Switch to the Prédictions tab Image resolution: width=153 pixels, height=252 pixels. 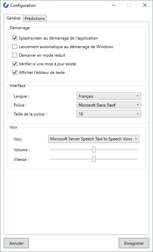coord(35,19)
